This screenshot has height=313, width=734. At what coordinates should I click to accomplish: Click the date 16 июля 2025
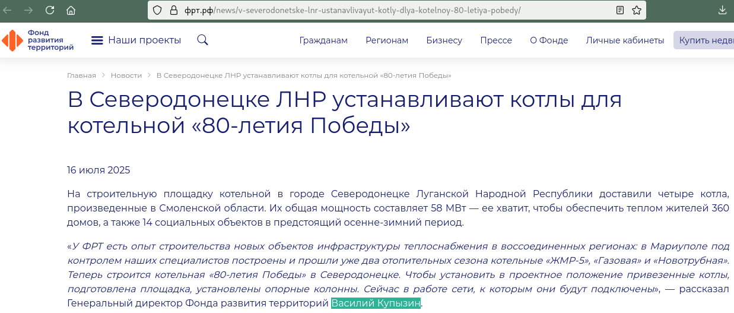click(x=98, y=170)
